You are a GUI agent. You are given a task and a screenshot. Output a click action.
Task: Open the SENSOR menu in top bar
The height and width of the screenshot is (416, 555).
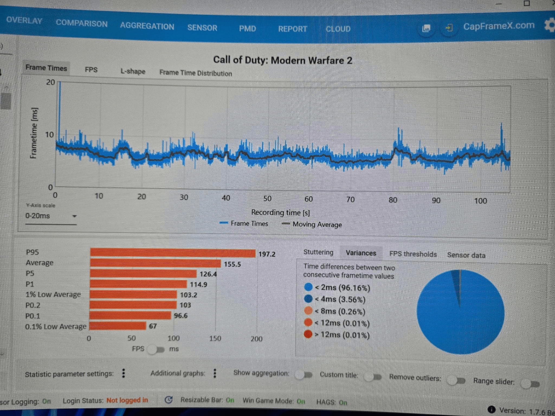[202, 28]
